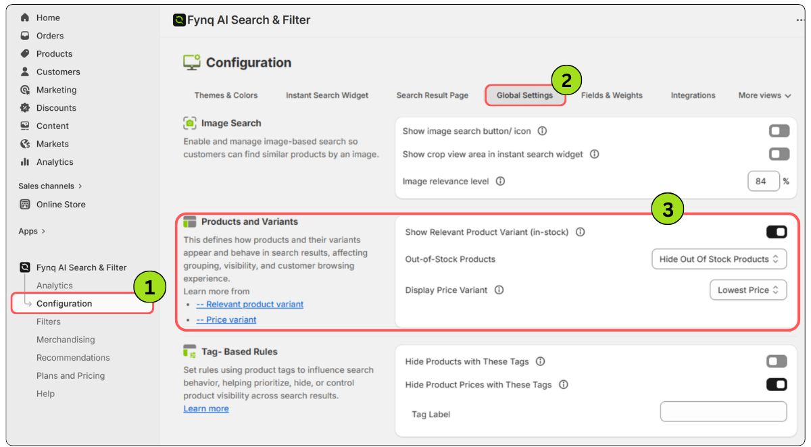Go to Online Store sales channel

coord(61,204)
